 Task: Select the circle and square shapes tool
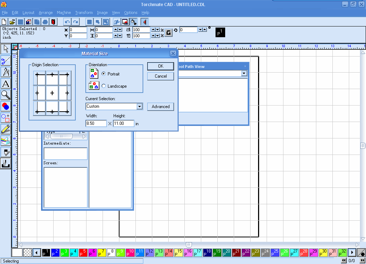6,118
